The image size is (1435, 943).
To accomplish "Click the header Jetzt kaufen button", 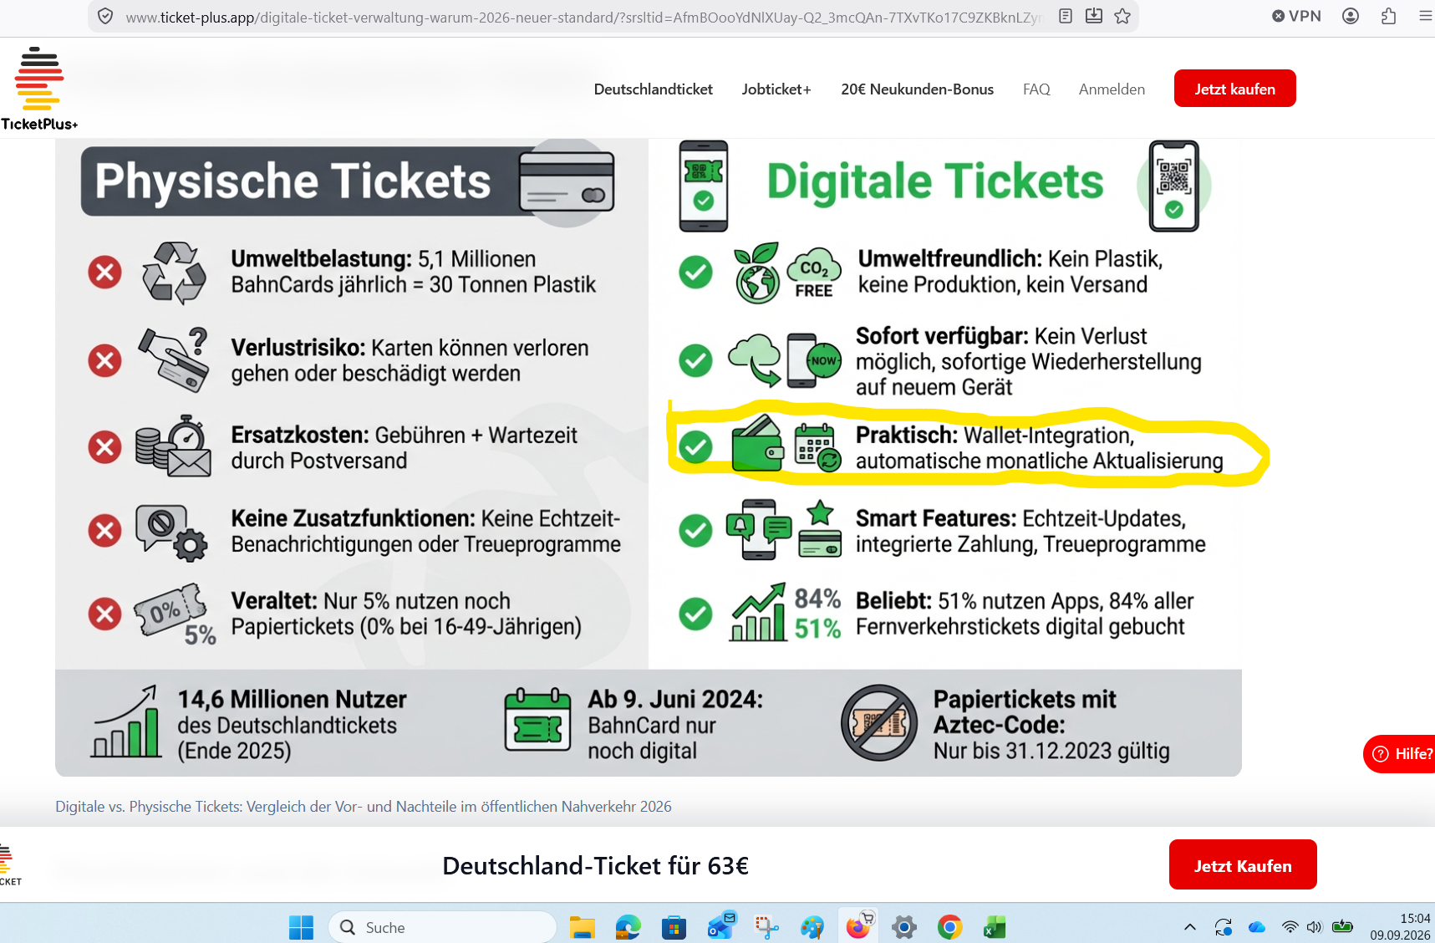I will click(x=1234, y=89).
